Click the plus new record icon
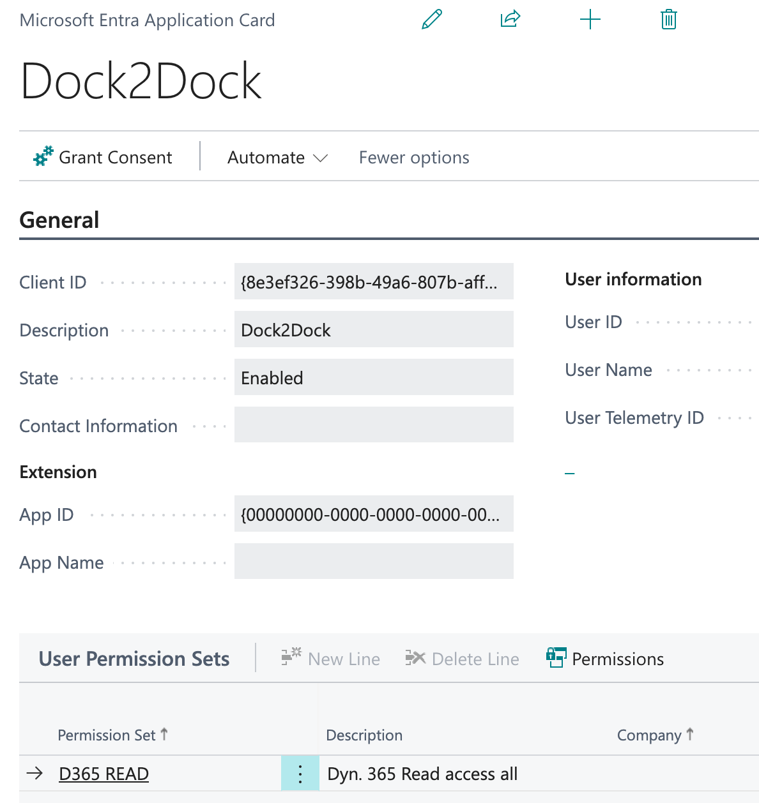This screenshot has width=759, height=803. 590,20
